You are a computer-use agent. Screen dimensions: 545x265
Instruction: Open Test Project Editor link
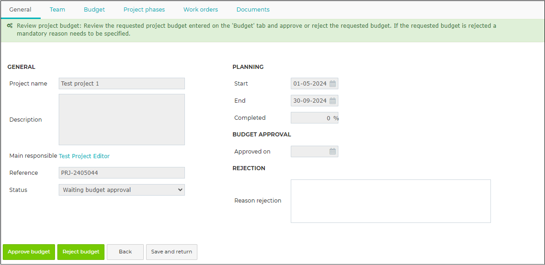[84, 156]
